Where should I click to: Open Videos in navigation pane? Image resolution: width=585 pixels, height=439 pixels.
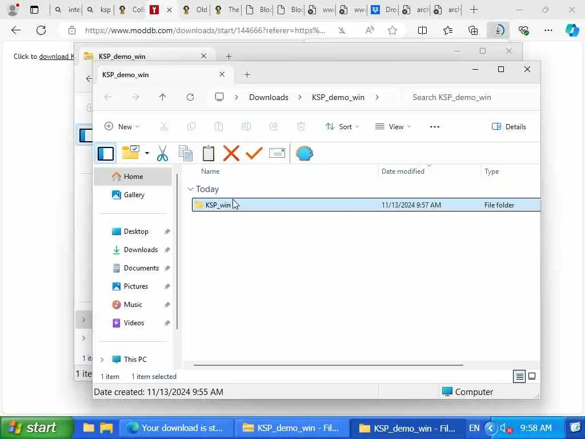(134, 323)
